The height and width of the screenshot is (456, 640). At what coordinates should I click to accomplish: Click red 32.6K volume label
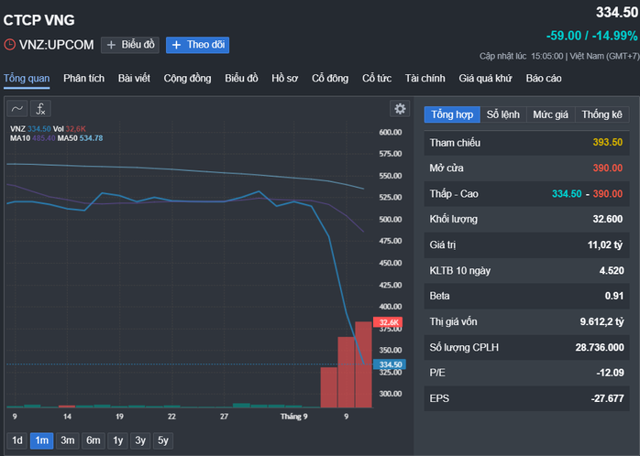tap(388, 322)
